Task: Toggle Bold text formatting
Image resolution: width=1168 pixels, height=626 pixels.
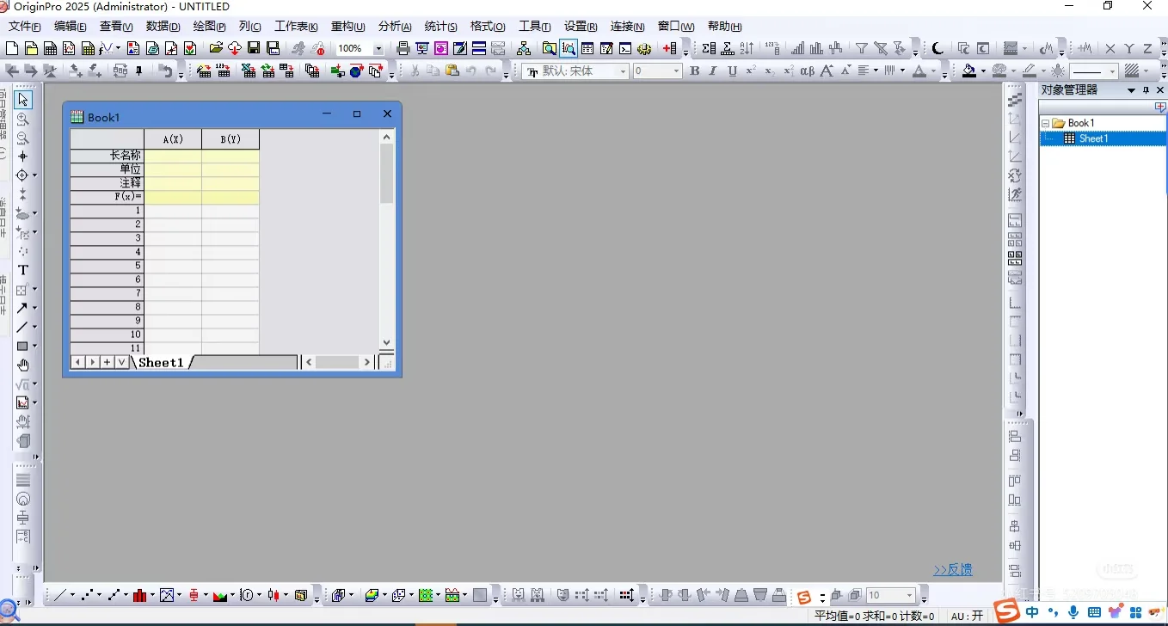Action: click(694, 71)
